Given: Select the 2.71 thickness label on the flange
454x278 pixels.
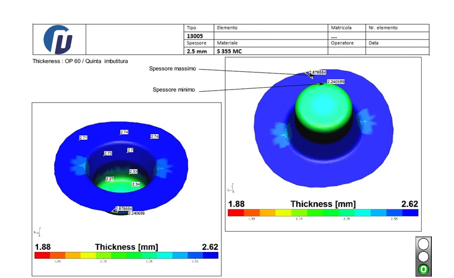Looking at the screenshot, I should 83,138.
